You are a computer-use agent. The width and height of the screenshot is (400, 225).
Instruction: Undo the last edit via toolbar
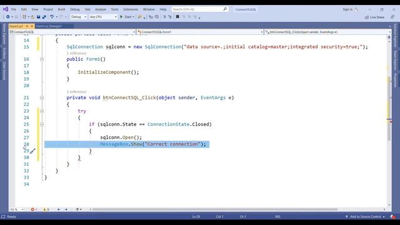(52, 17)
